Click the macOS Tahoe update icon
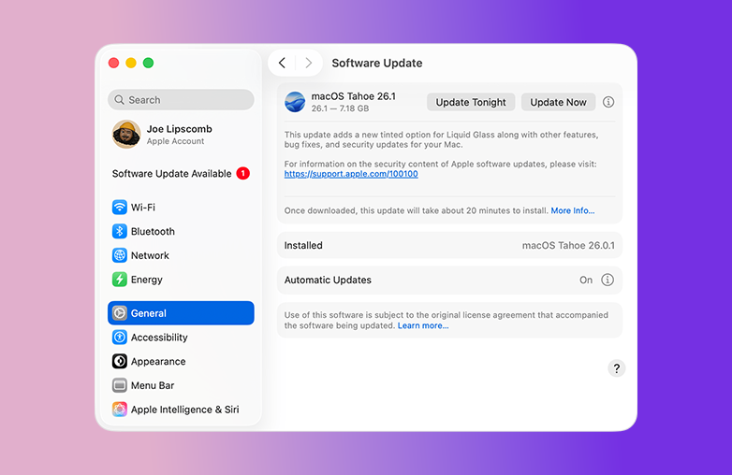The height and width of the screenshot is (475, 732). pos(295,102)
